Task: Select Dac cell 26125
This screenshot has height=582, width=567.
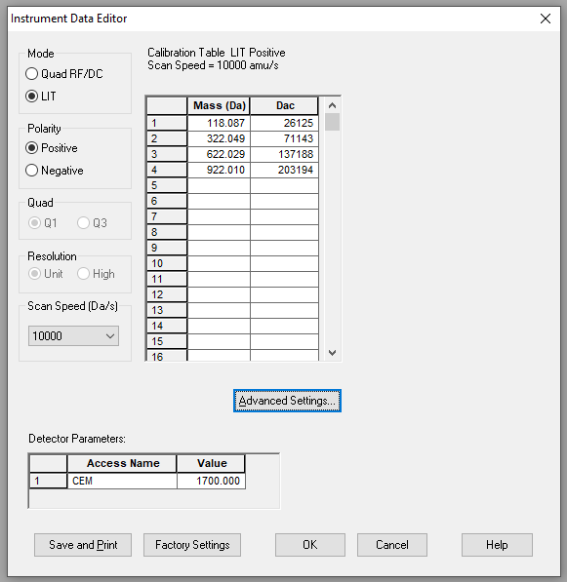Action: coord(284,123)
